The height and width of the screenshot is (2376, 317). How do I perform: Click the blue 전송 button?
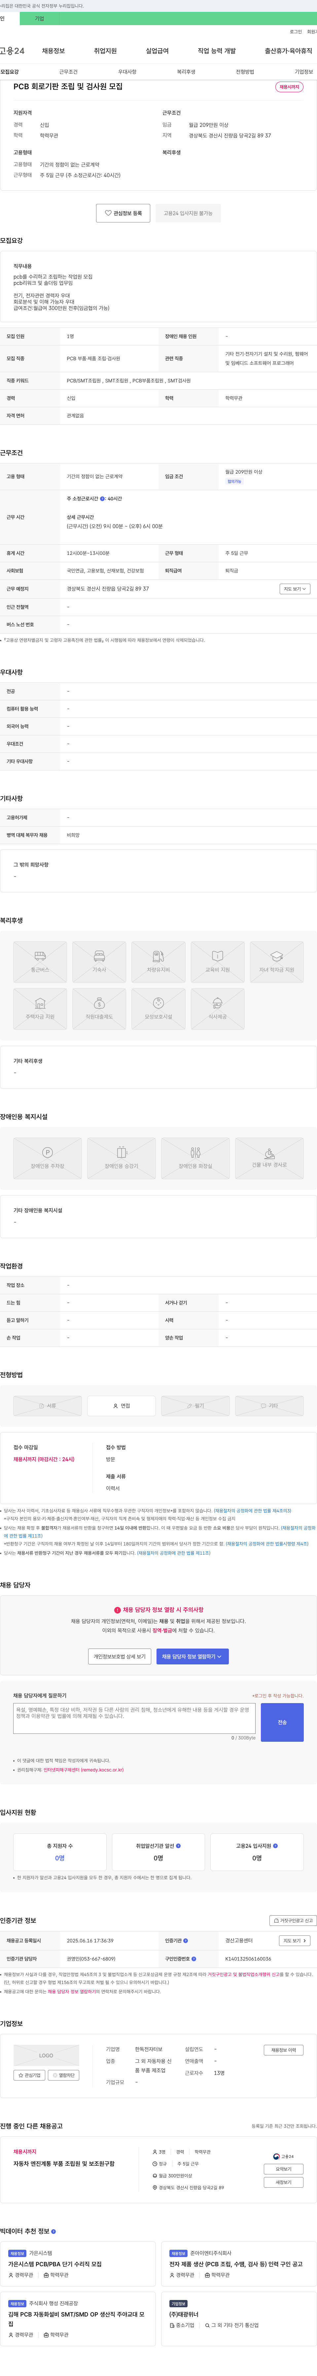tap(282, 1722)
